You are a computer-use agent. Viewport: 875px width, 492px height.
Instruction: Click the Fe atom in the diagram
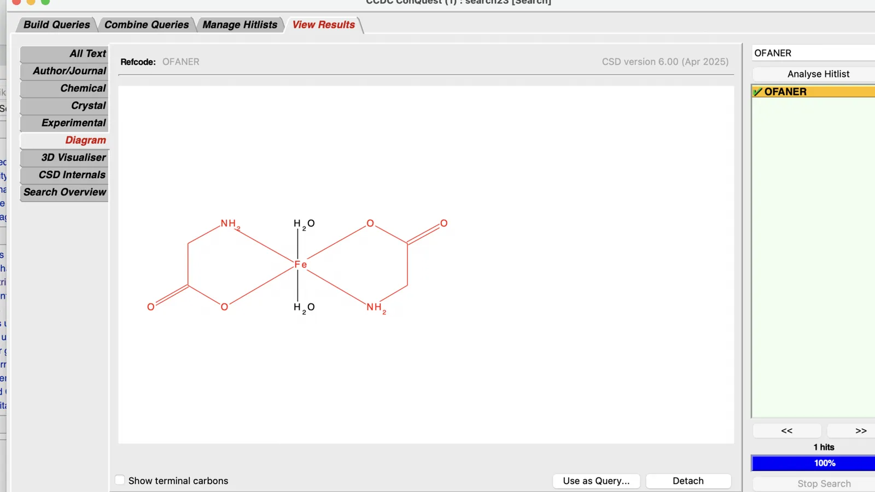[x=300, y=265]
